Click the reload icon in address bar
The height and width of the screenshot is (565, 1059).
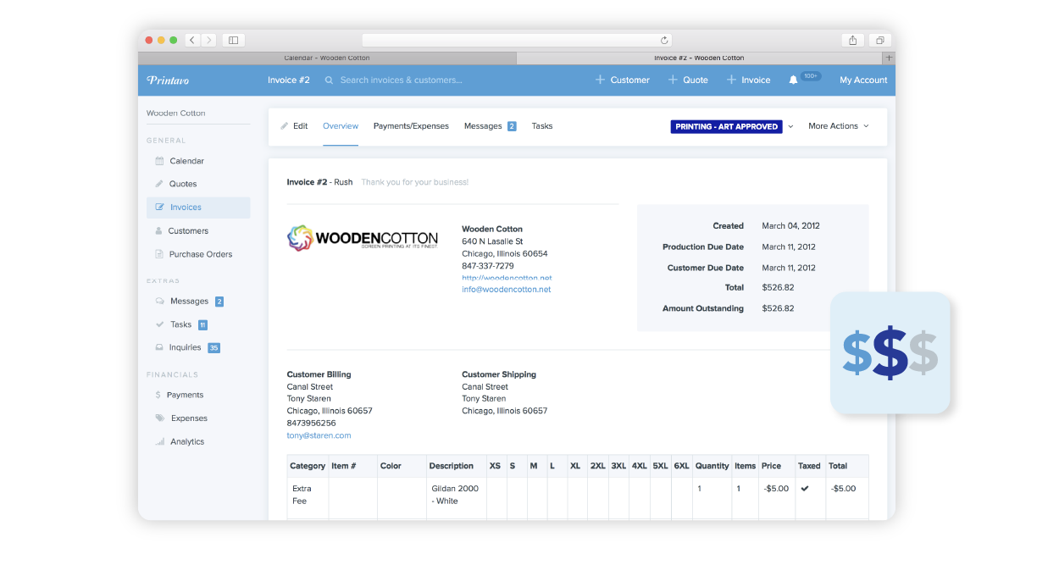click(x=665, y=40)
